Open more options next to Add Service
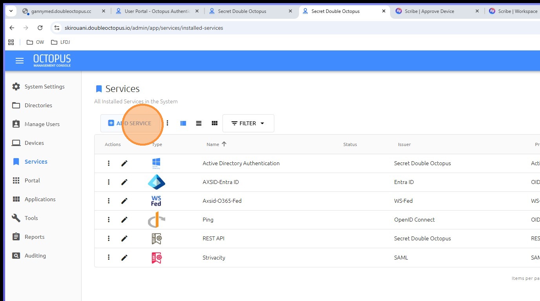This screenshot has height=301, width=540. [167, 123]
